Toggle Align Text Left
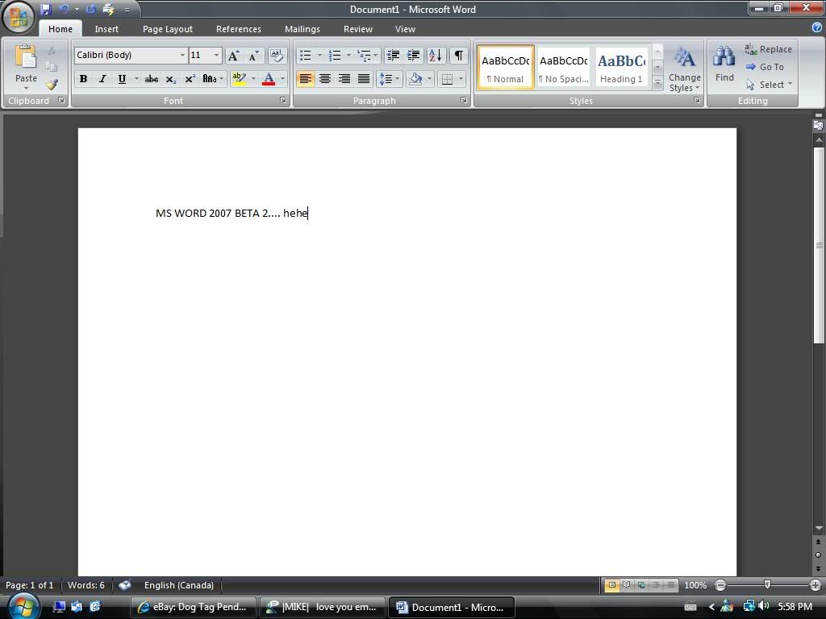This screenshot has height=619, width=826. pyautogui.click(x=306, y=79)
